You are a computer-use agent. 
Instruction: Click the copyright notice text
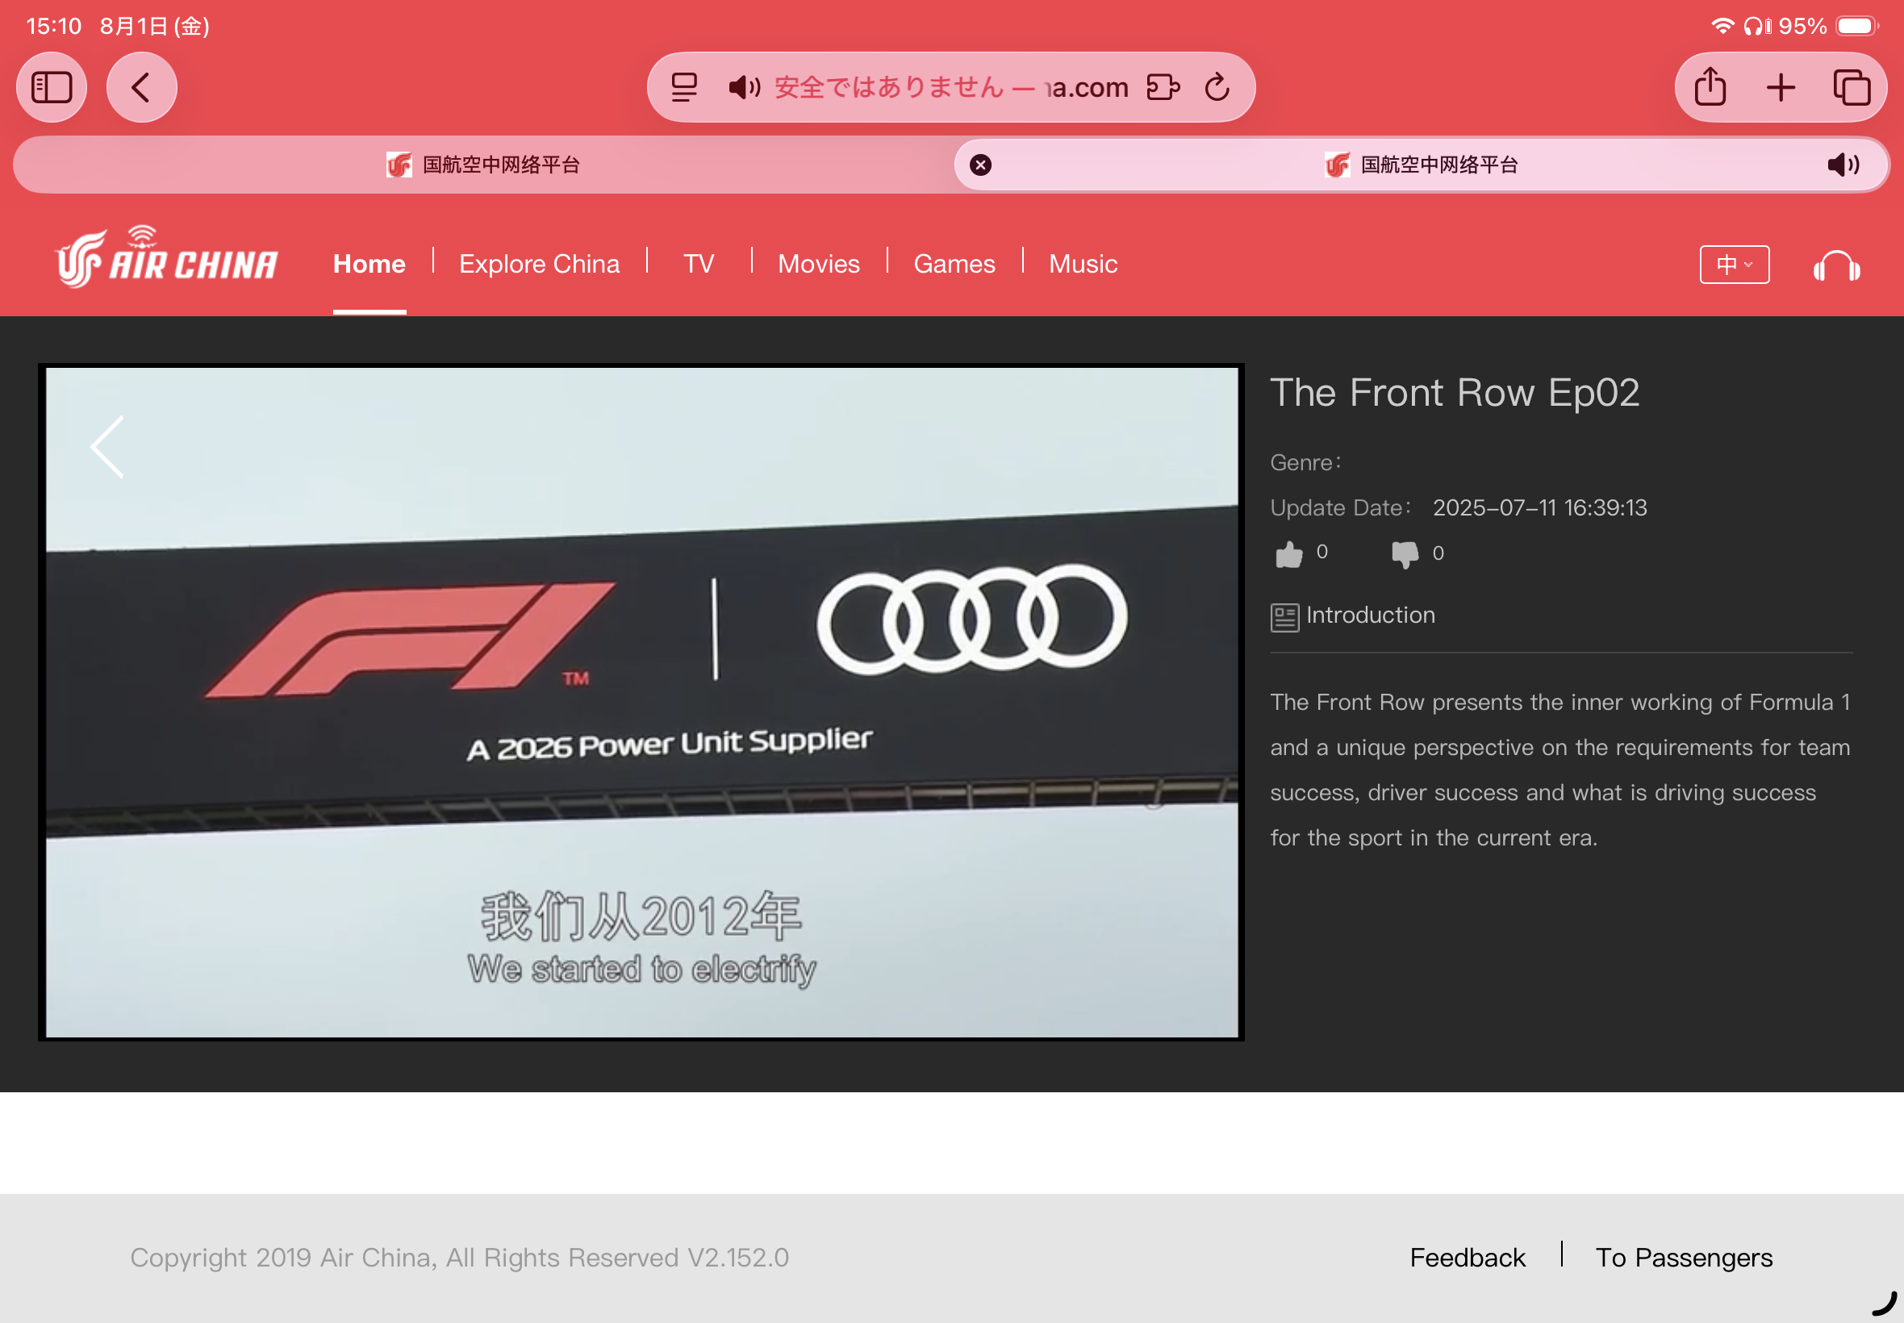pyautogui.click(x=459, y=1258)
